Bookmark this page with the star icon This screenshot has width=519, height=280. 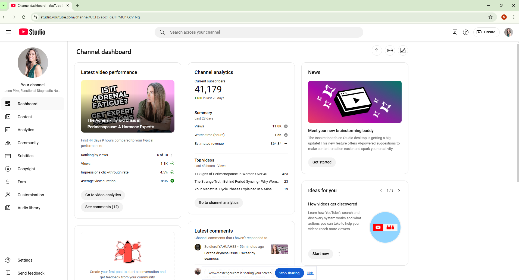[490, 17]
